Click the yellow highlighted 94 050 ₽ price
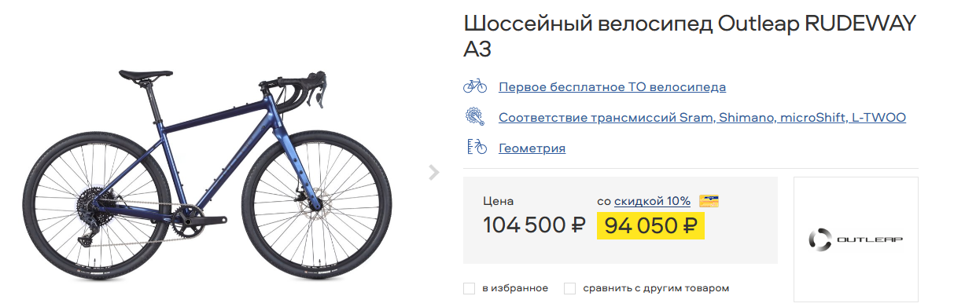Image resolution: width=954 pixels, height=307 pixels. click(651, 226)
